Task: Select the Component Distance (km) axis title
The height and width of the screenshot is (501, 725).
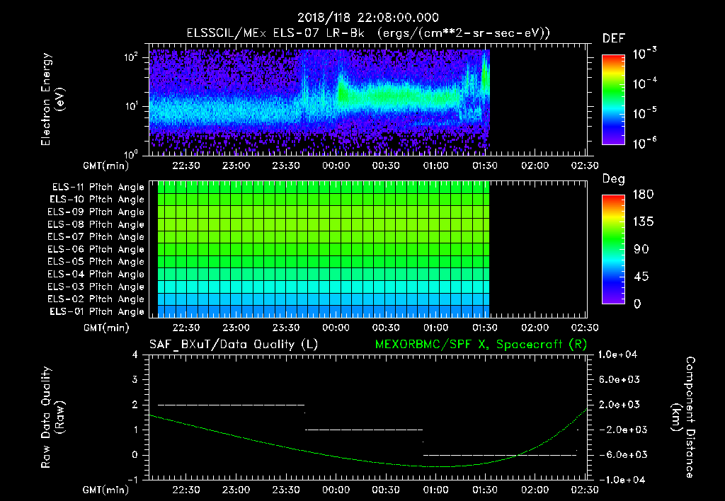Action: pyautogui.click(x=683, y=417)
